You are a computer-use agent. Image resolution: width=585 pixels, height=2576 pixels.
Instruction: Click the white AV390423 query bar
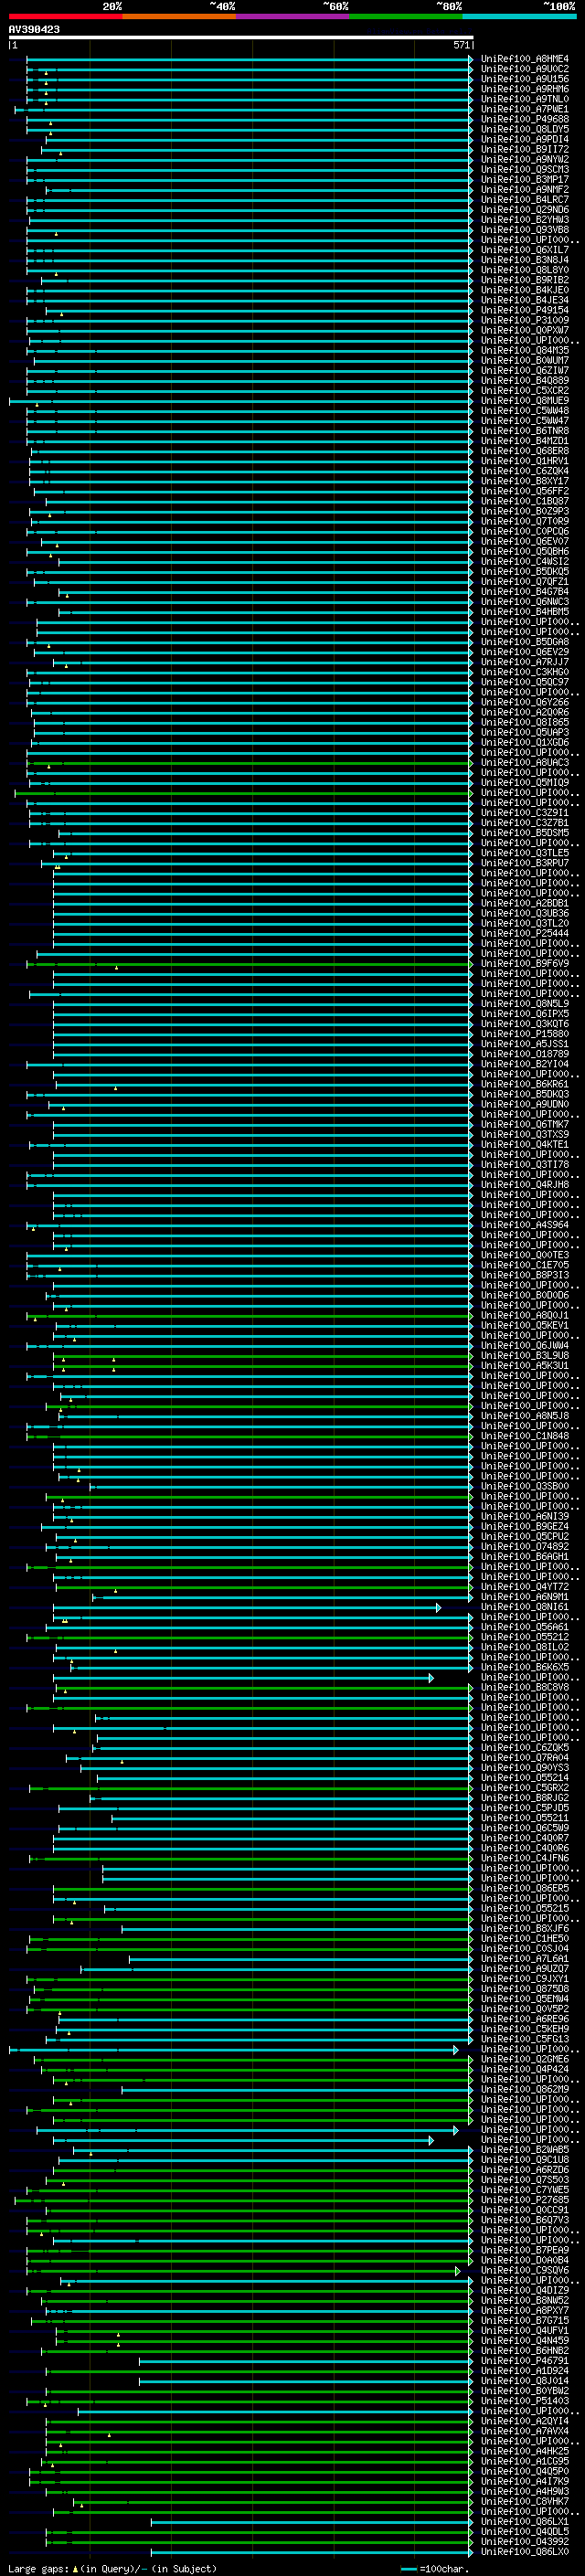tap(240, 38)
